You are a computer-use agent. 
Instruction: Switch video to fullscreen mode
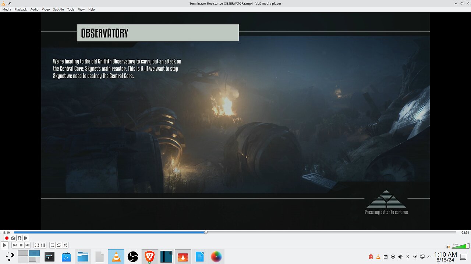37,245
